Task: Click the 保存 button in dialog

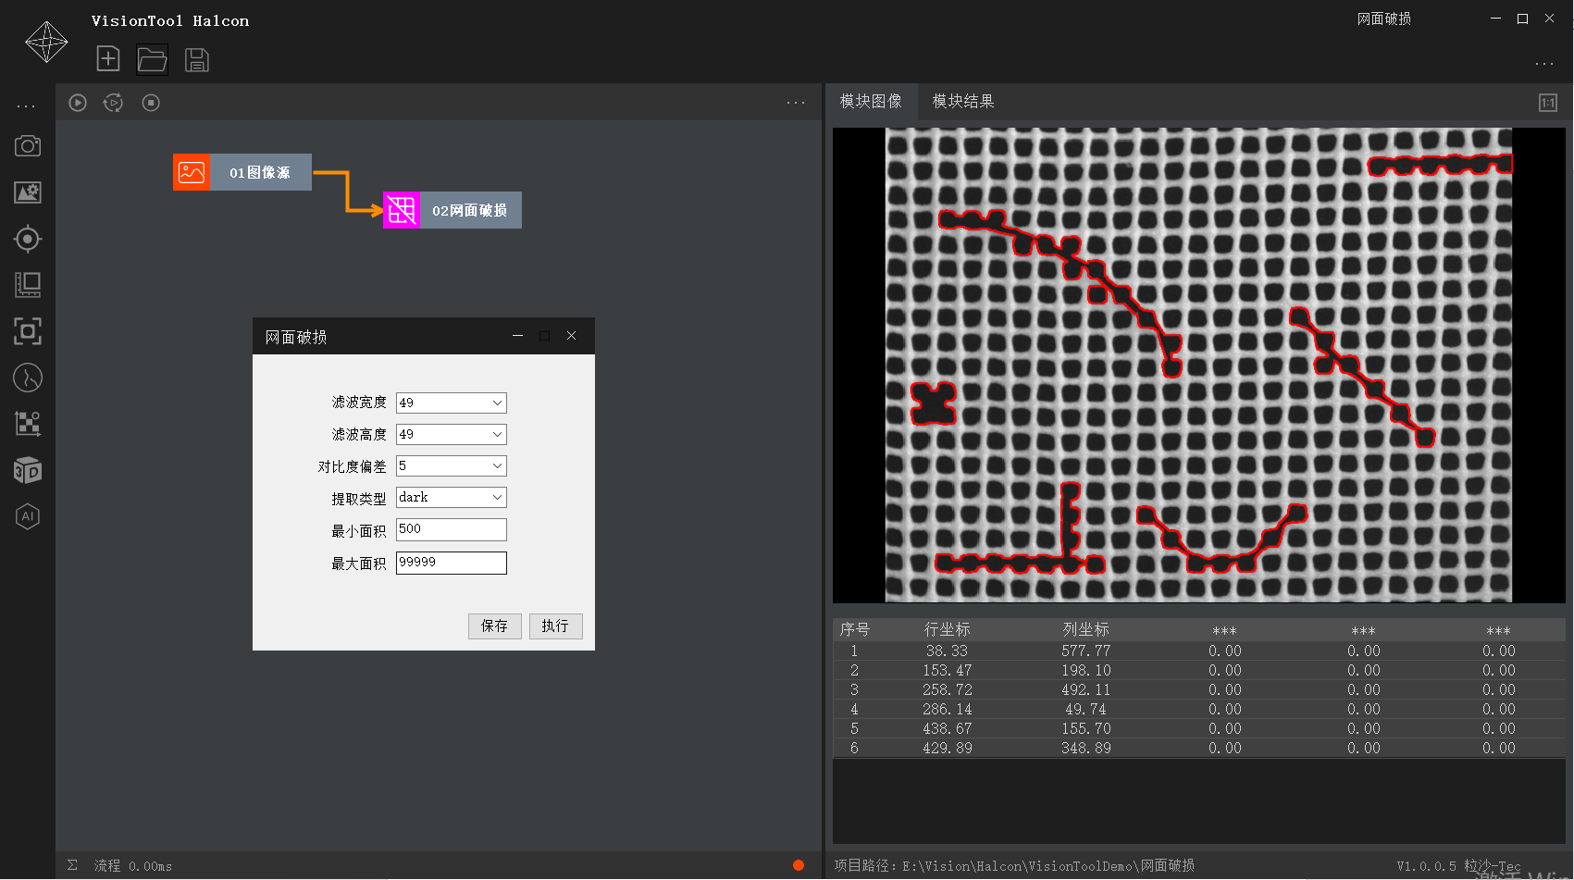Action: 494,626
